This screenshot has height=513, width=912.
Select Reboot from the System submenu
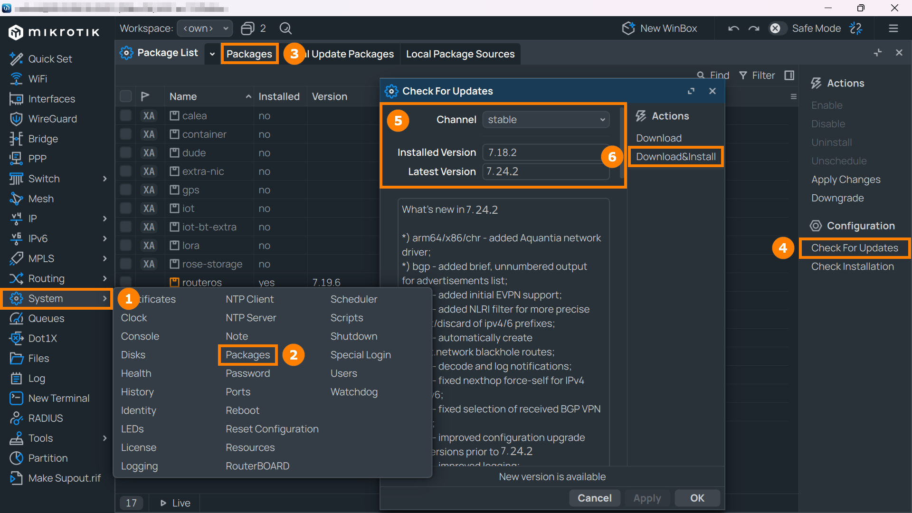pos(242,410)
